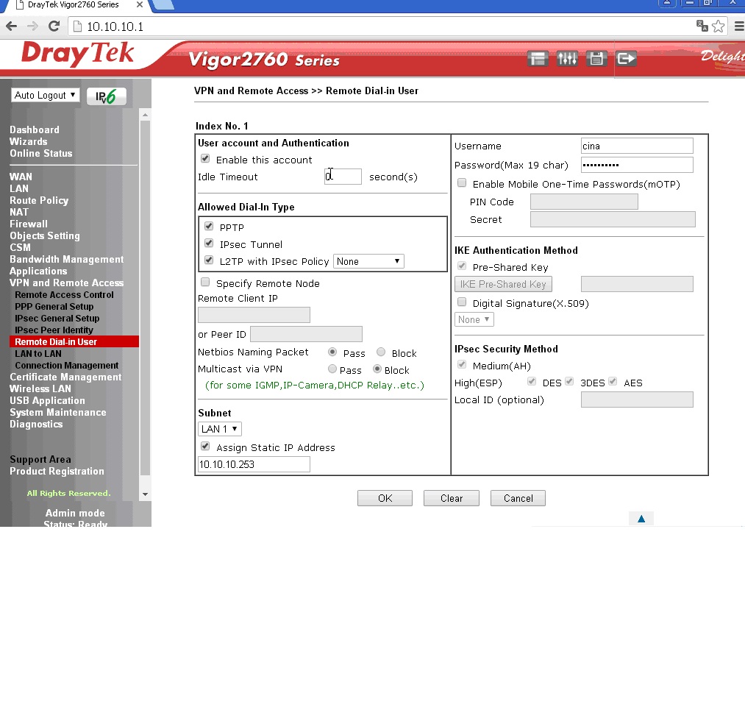
Task: Uncheck Enable this account checkbox
Action: click(205, 159)
